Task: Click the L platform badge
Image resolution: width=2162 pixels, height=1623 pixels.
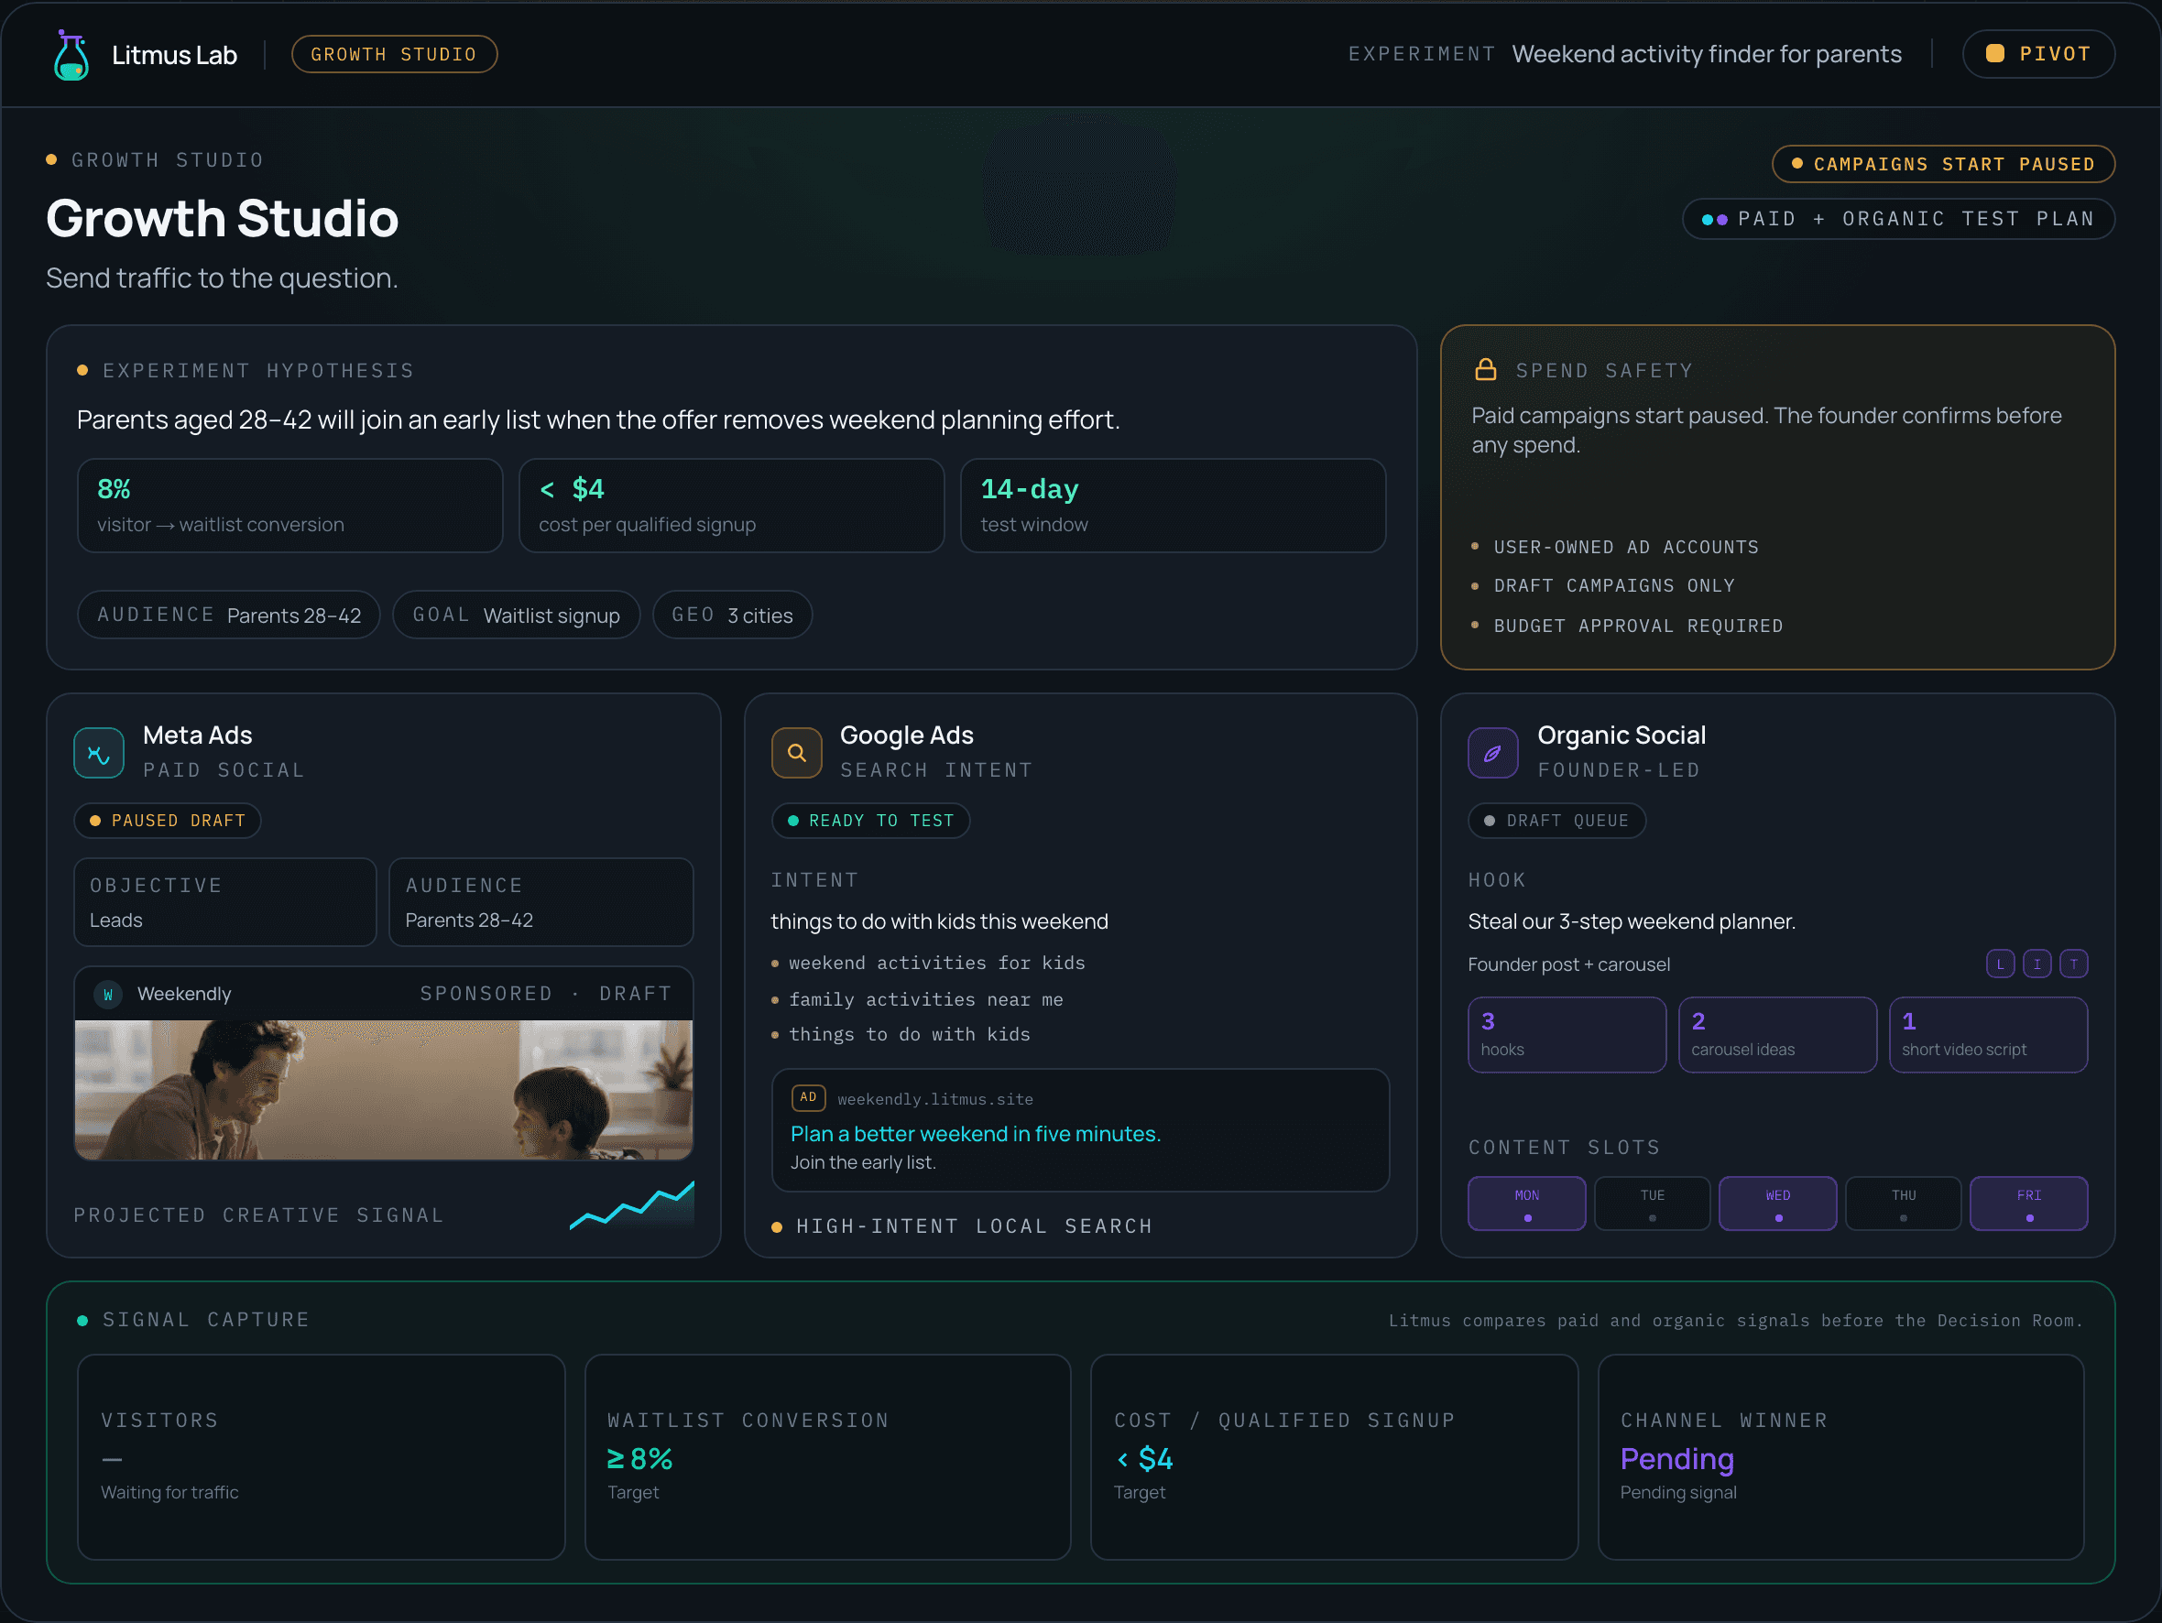Action: [x=2000, y=964]
